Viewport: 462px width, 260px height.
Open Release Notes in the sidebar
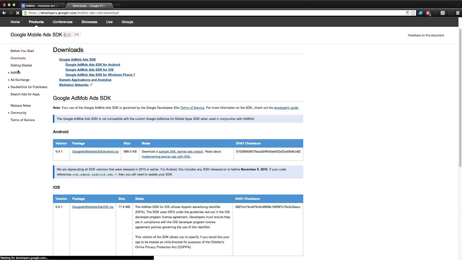point(21,105)
